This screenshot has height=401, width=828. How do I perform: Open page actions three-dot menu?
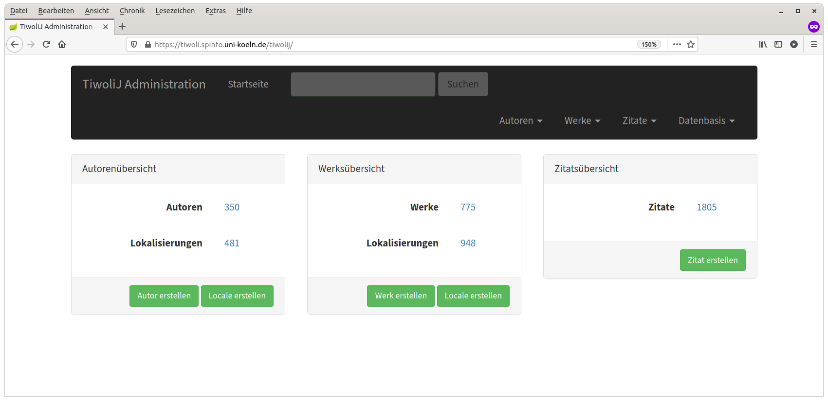(x=677, y=44)
